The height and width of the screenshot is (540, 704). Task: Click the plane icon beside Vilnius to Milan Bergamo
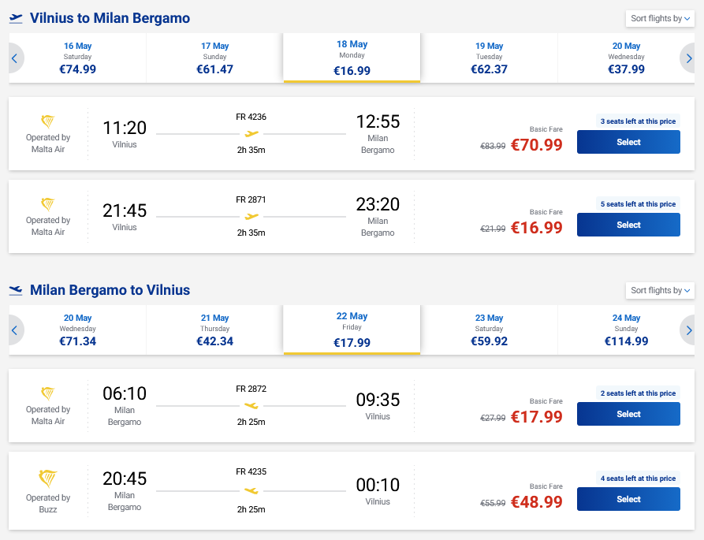click(x=16, y=18)
